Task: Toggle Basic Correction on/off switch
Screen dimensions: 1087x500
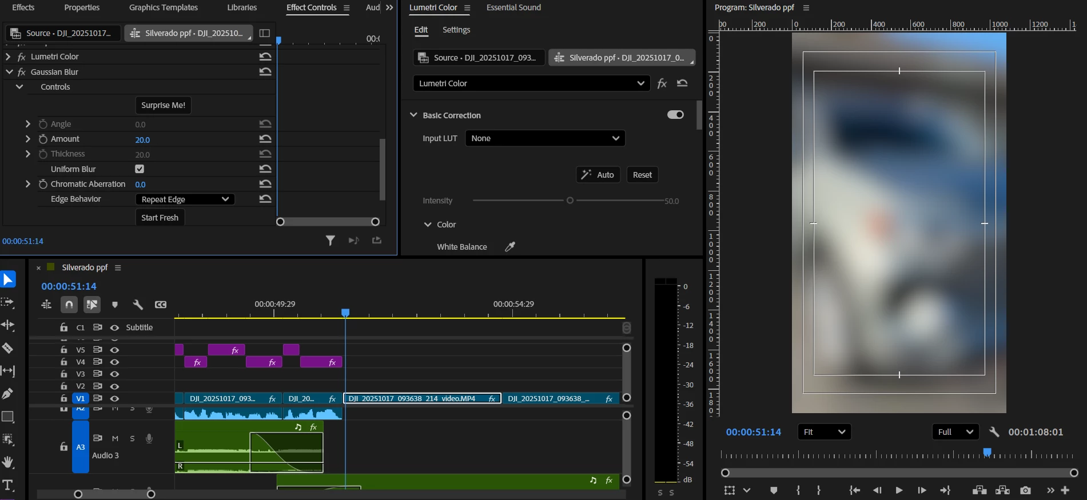Action: (675, 115)
